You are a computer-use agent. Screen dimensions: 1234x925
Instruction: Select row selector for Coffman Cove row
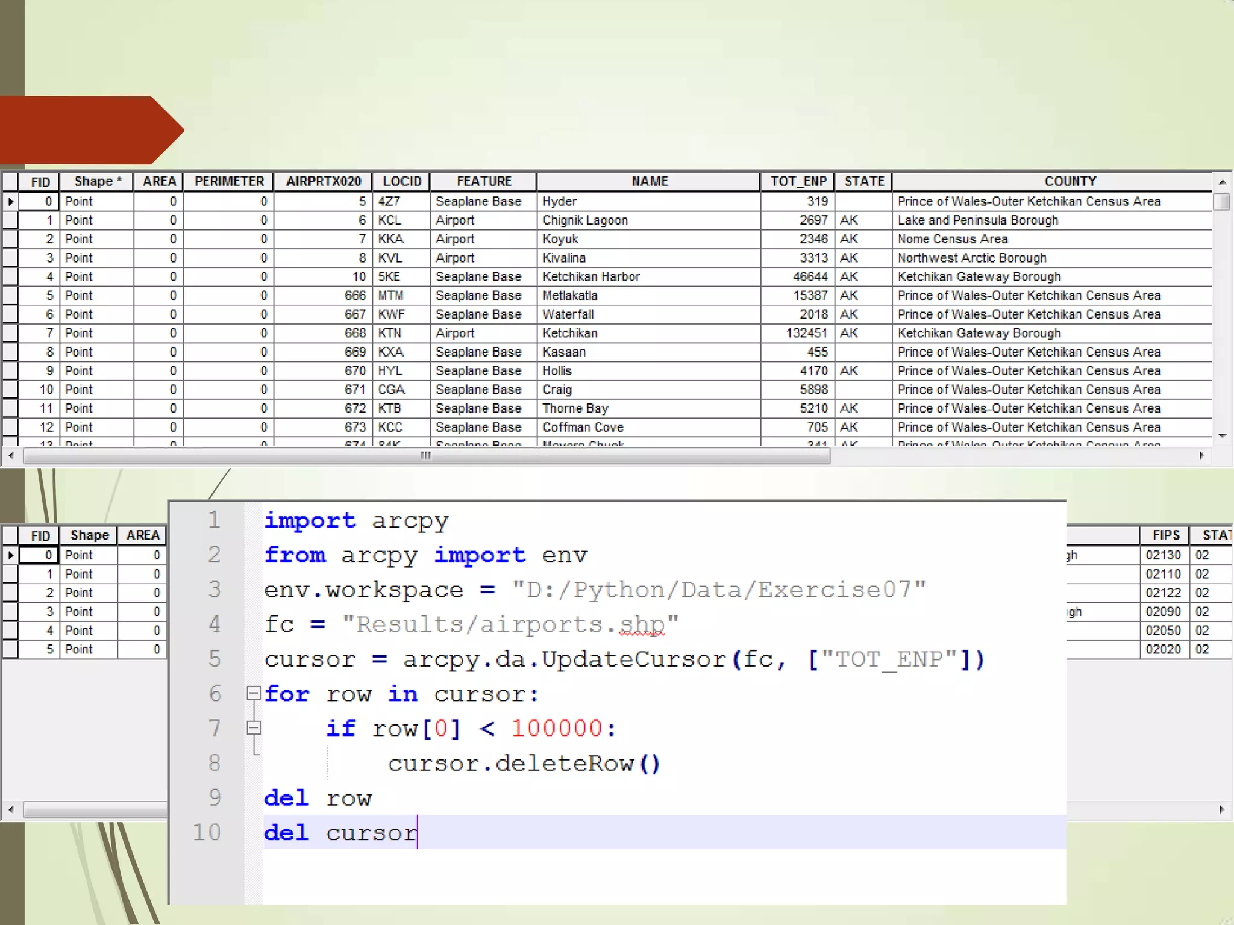(x=10, y=427)
